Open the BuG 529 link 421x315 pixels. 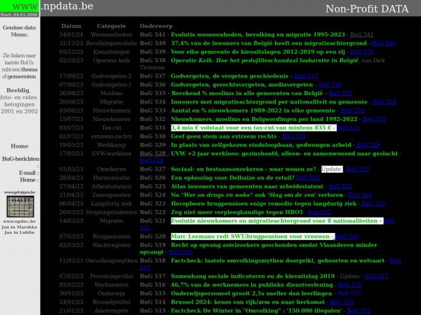368,145
